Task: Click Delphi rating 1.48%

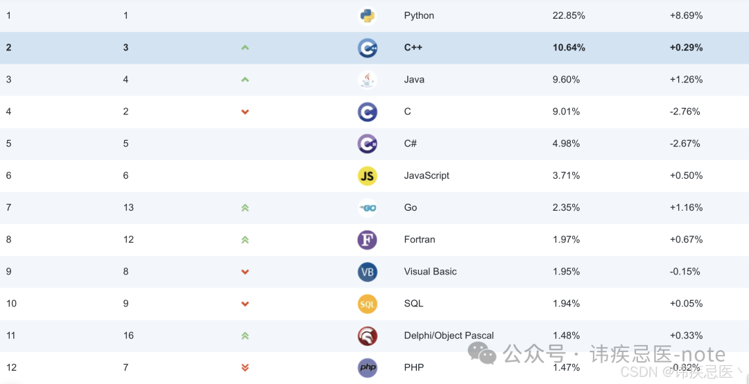Action: [x=566, y=335]
